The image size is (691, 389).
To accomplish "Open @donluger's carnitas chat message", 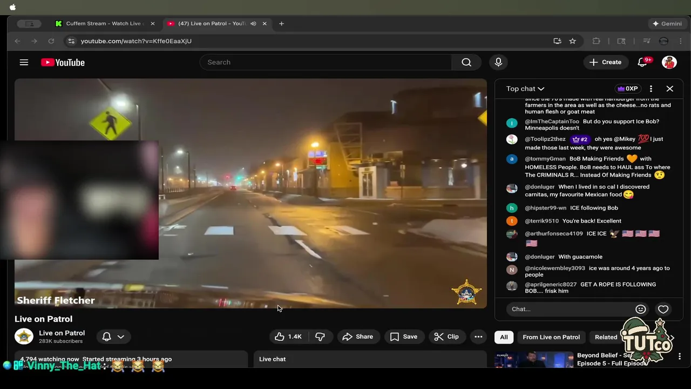I will (x=587, y=191).
